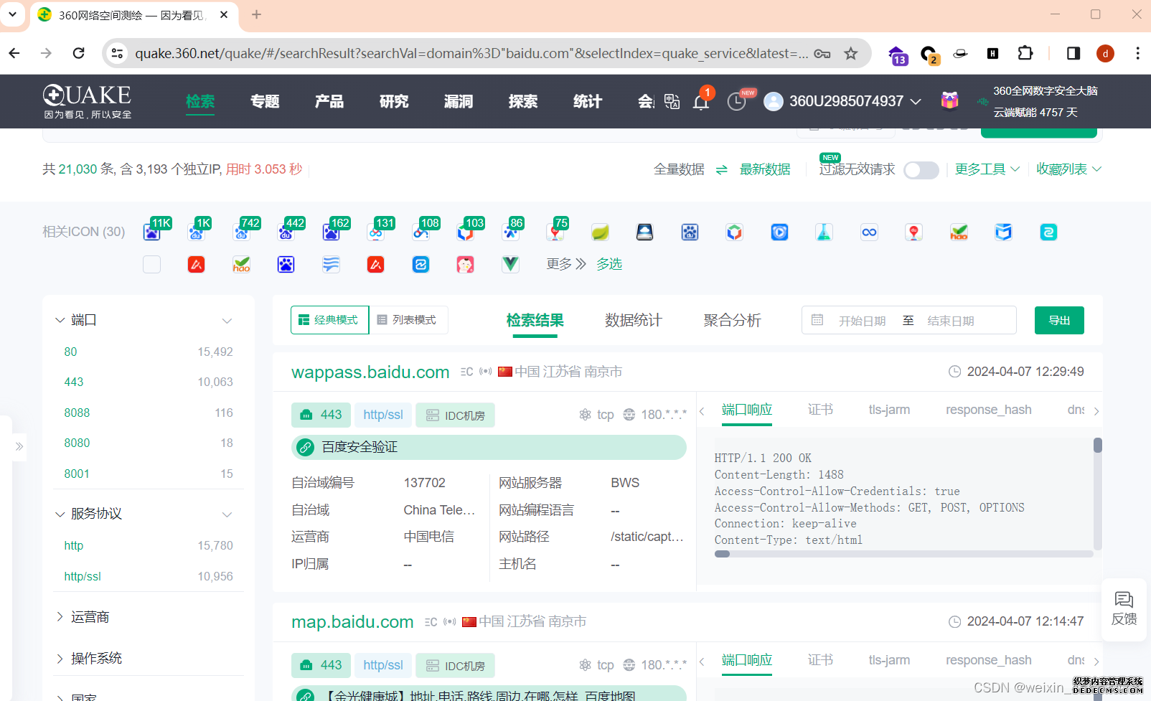Viewport: 1151px width, 701px height.
Task: Open the history clock icon
Action: coord(736,102)
